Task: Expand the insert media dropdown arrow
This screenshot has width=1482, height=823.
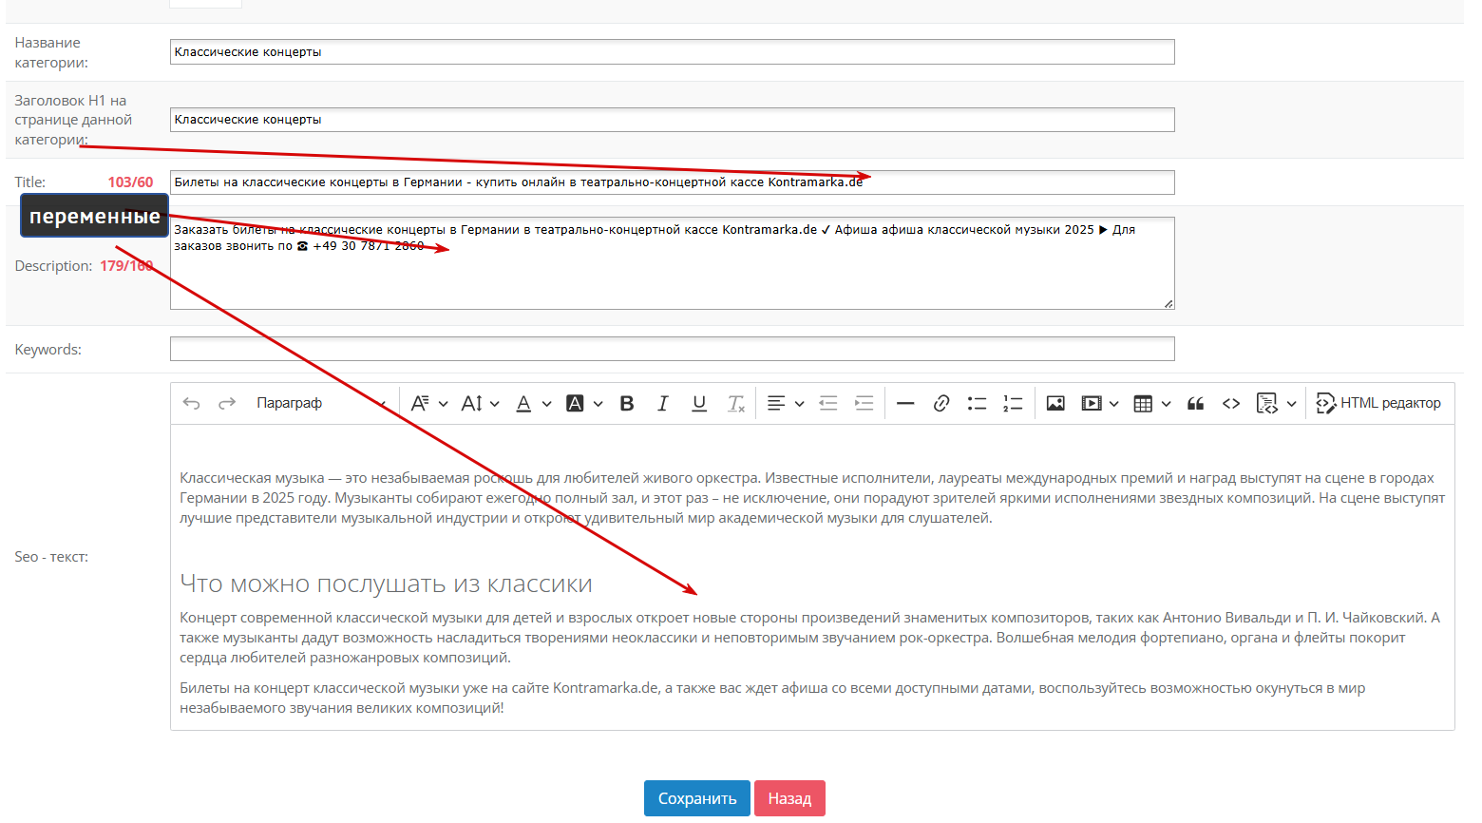Action: pos(1114,404)
